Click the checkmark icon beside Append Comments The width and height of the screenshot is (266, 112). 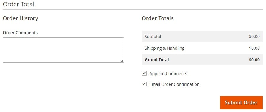tap(144, 73)
